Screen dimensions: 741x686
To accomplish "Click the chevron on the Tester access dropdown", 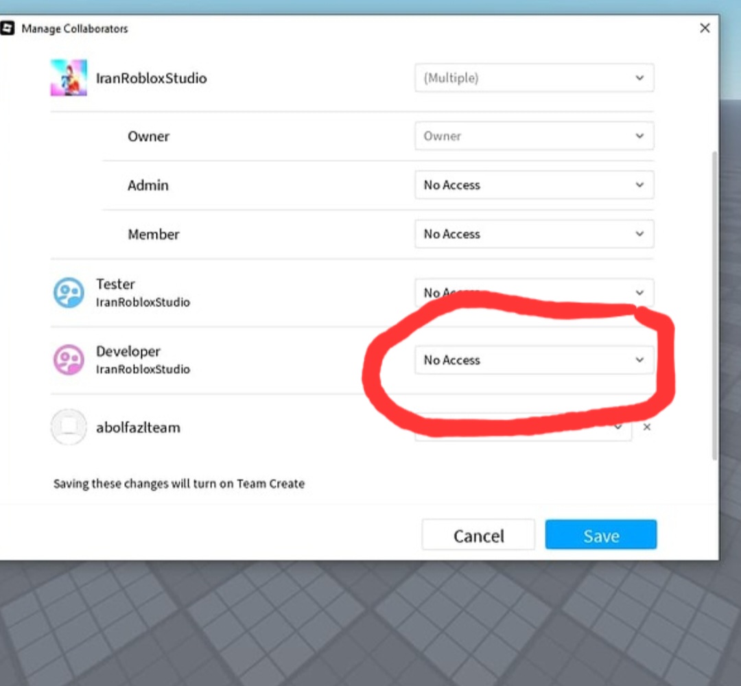I will coord(639,292).
